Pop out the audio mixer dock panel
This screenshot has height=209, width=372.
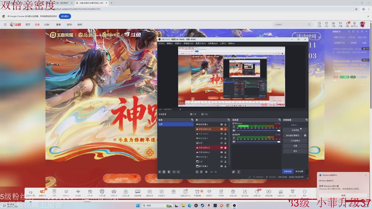point(279,120)
